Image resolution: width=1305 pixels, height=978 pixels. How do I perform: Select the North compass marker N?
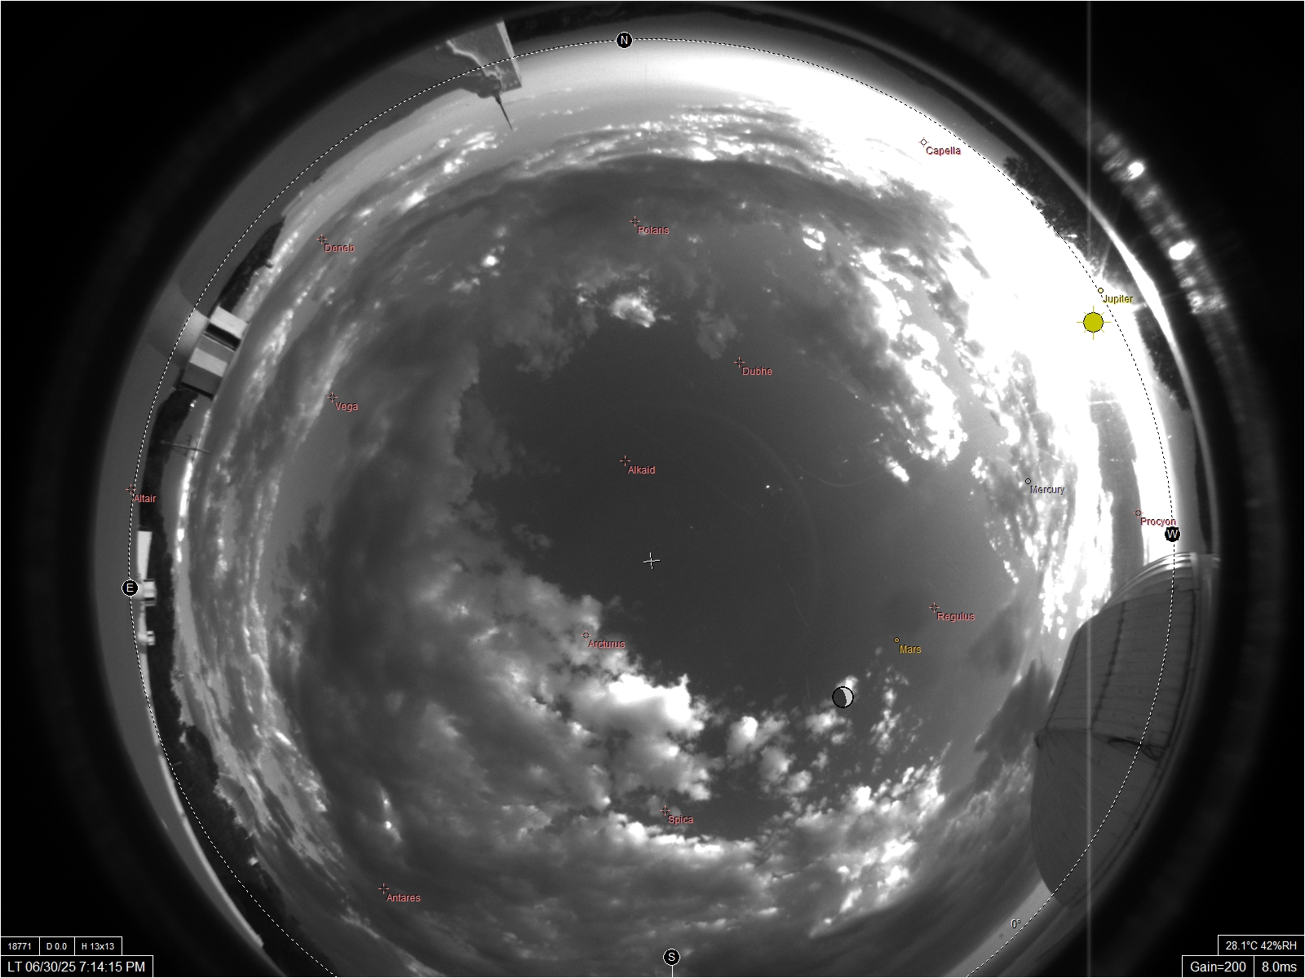point(624,40)
